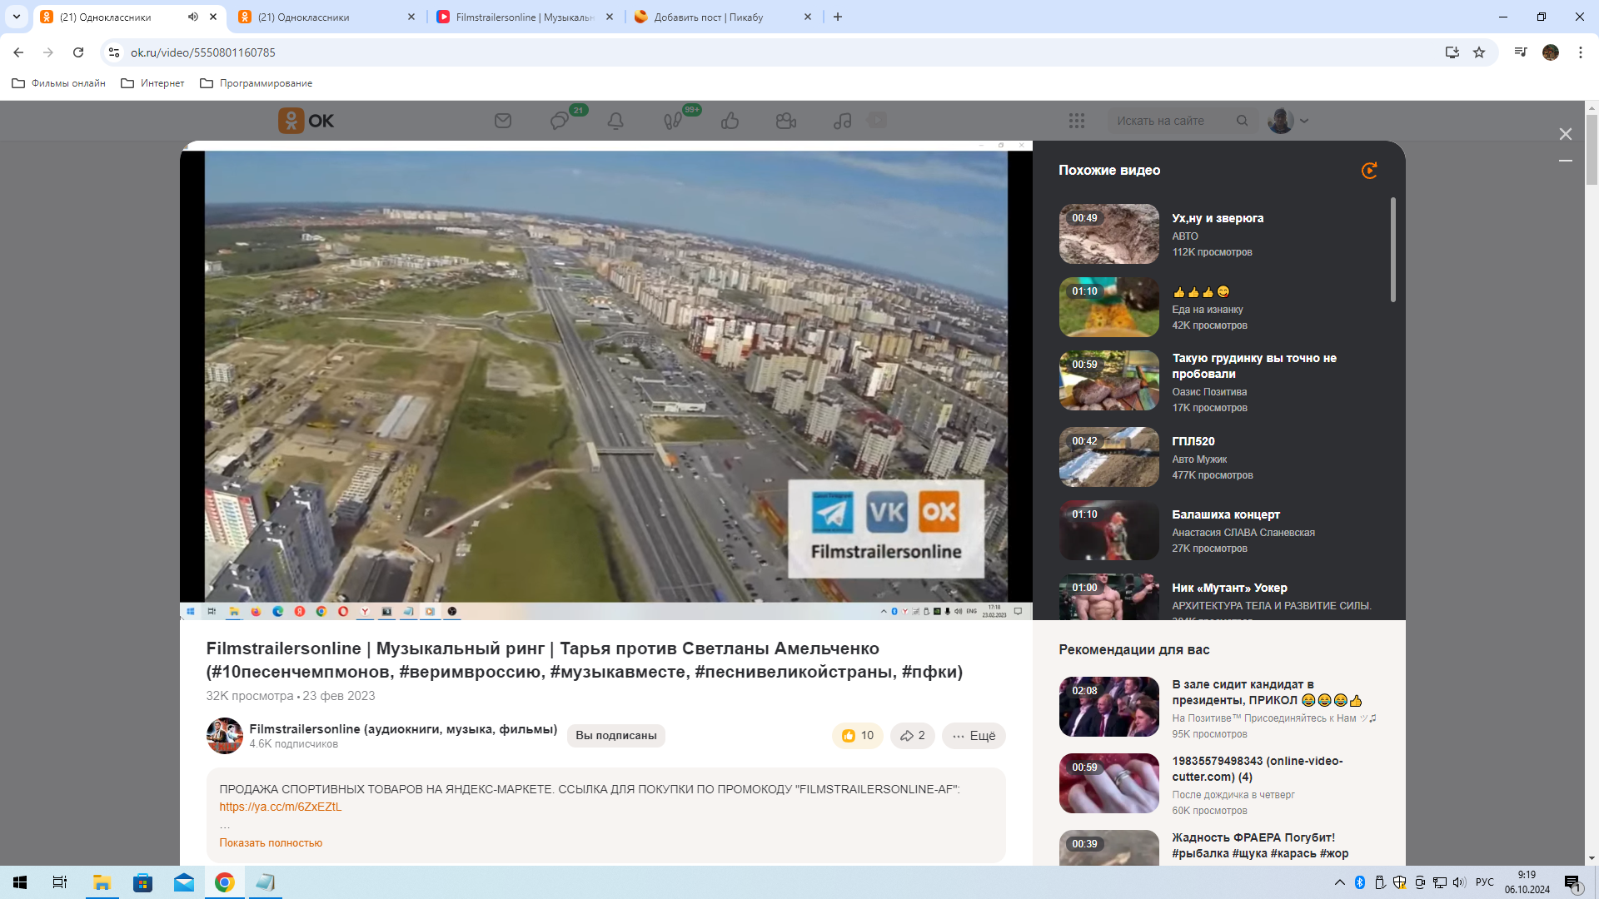This screenshot has height=899, width=1599.
Task: Open File Explorer from the taskbar
Action: click(x=102, y=882)
